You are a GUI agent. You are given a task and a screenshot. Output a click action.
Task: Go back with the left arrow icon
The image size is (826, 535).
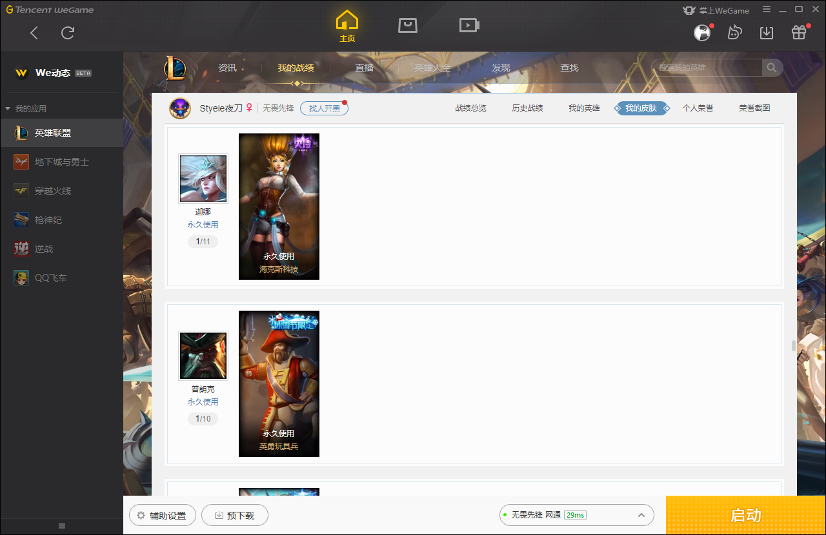pyautogui.click(x=34, y=33)
